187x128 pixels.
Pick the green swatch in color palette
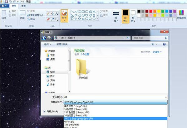(x=163, y=11)
